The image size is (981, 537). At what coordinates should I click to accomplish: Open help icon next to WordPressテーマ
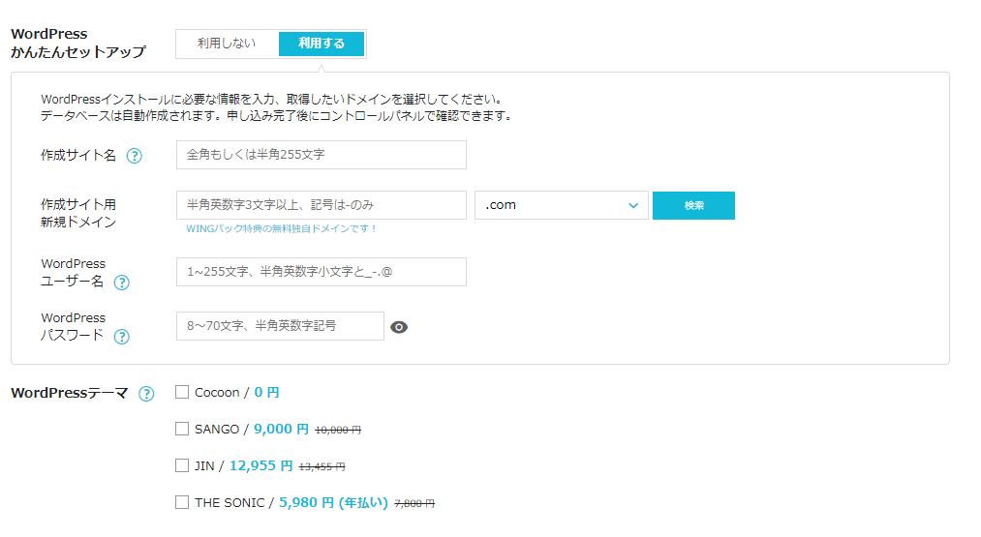[146, 394]
